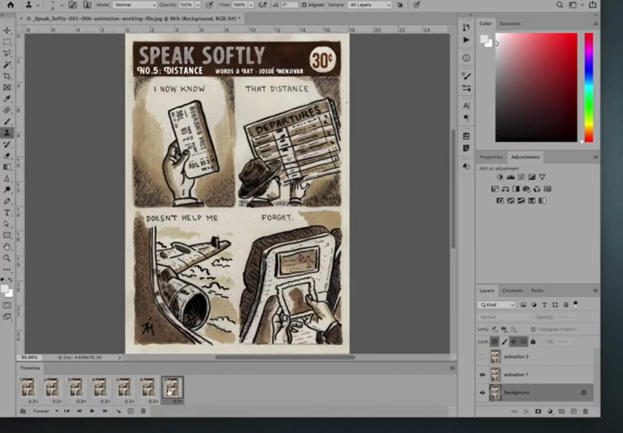Click the Share icon at top right
Screen dimensions: 623x433
point(592,5)
